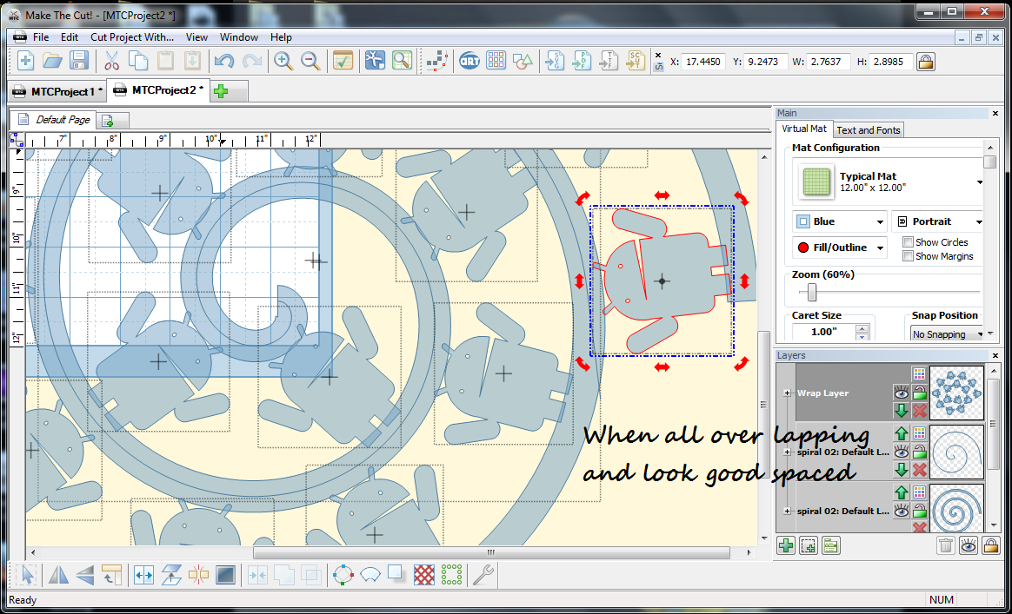Enable the Show Circles checkbox
Image resolution: width=1012 pixels, height=614 pixels.
[x=908, y=242]
